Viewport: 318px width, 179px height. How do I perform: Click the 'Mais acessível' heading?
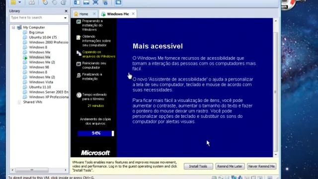click(158, 46)
